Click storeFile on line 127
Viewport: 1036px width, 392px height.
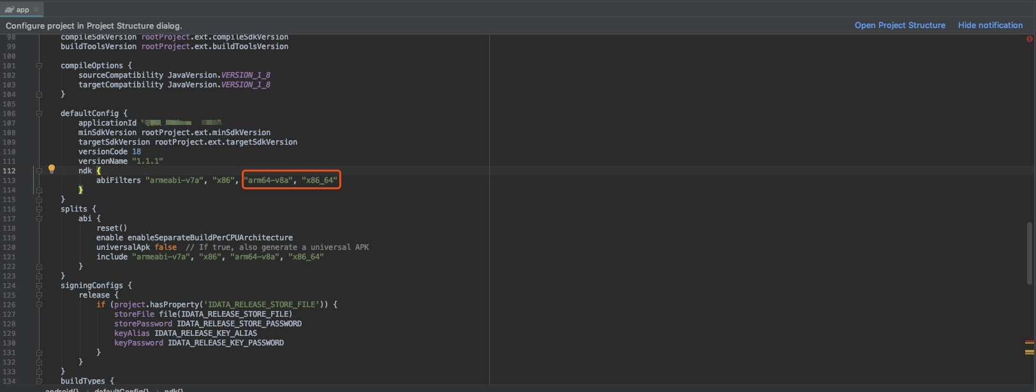tap(134, 314)
